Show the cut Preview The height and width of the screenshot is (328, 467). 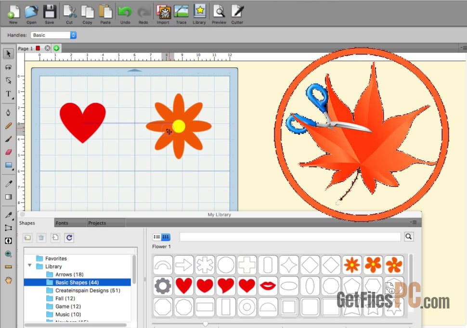pos(219,14)
